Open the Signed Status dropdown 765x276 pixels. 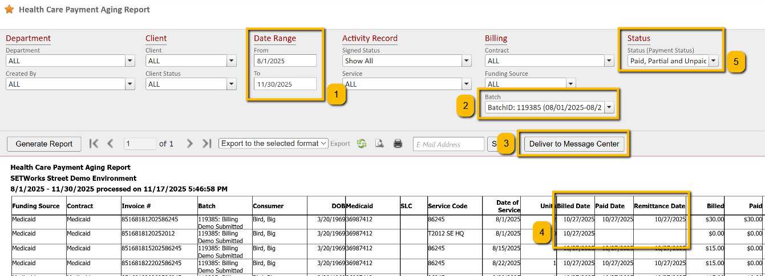pyautogui.click(x=466, y=61)
